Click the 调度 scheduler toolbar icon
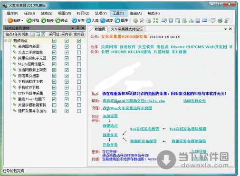The width and height of the screenshot is (240, 176). [103, 20]
